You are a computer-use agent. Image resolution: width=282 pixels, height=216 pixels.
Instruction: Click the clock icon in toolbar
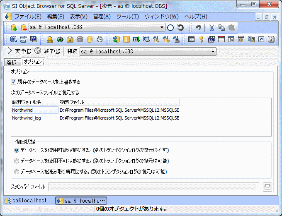pyautogui.click(x=100, y=39)
